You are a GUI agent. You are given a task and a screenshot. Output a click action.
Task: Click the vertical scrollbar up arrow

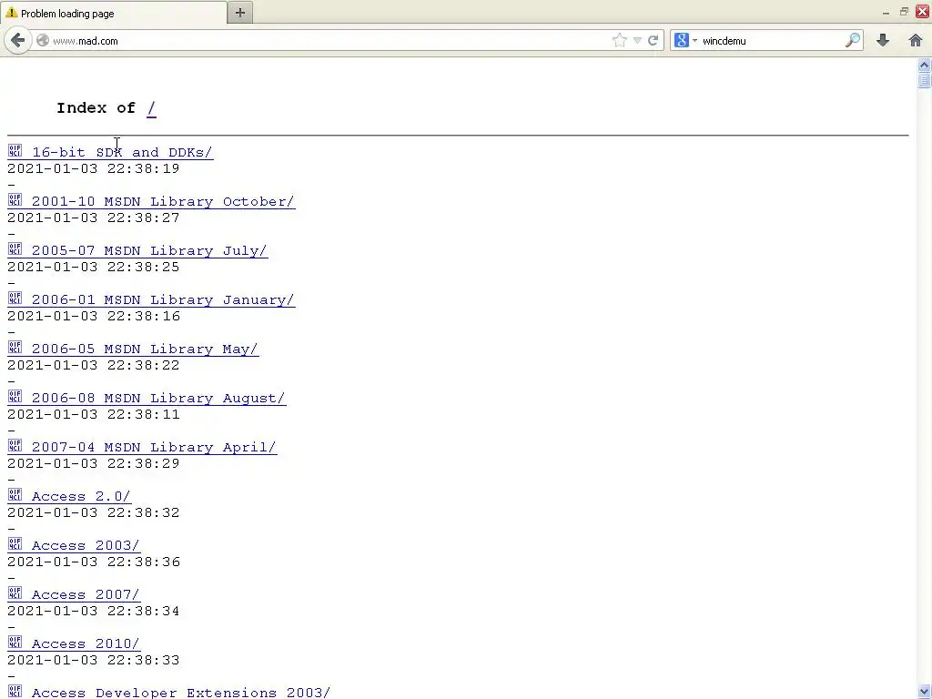coord(924,65)
